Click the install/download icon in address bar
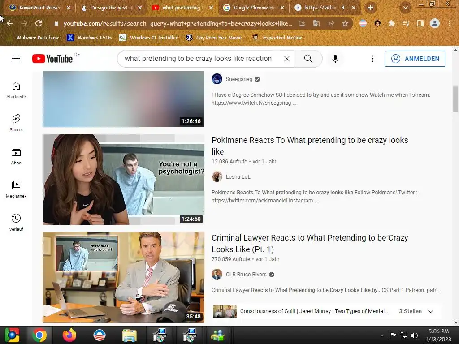459x344 pixels. click(302, 23)
